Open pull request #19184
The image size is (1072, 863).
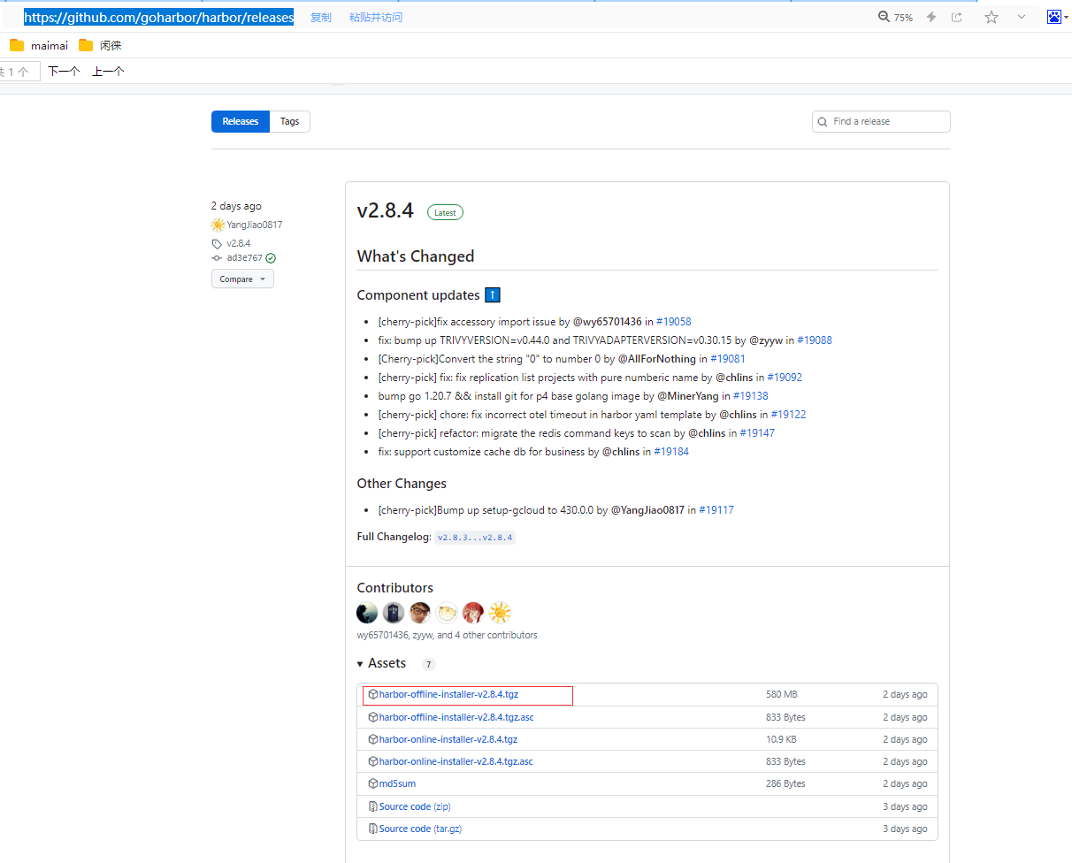pyautogui.click(x=671, y=452)
